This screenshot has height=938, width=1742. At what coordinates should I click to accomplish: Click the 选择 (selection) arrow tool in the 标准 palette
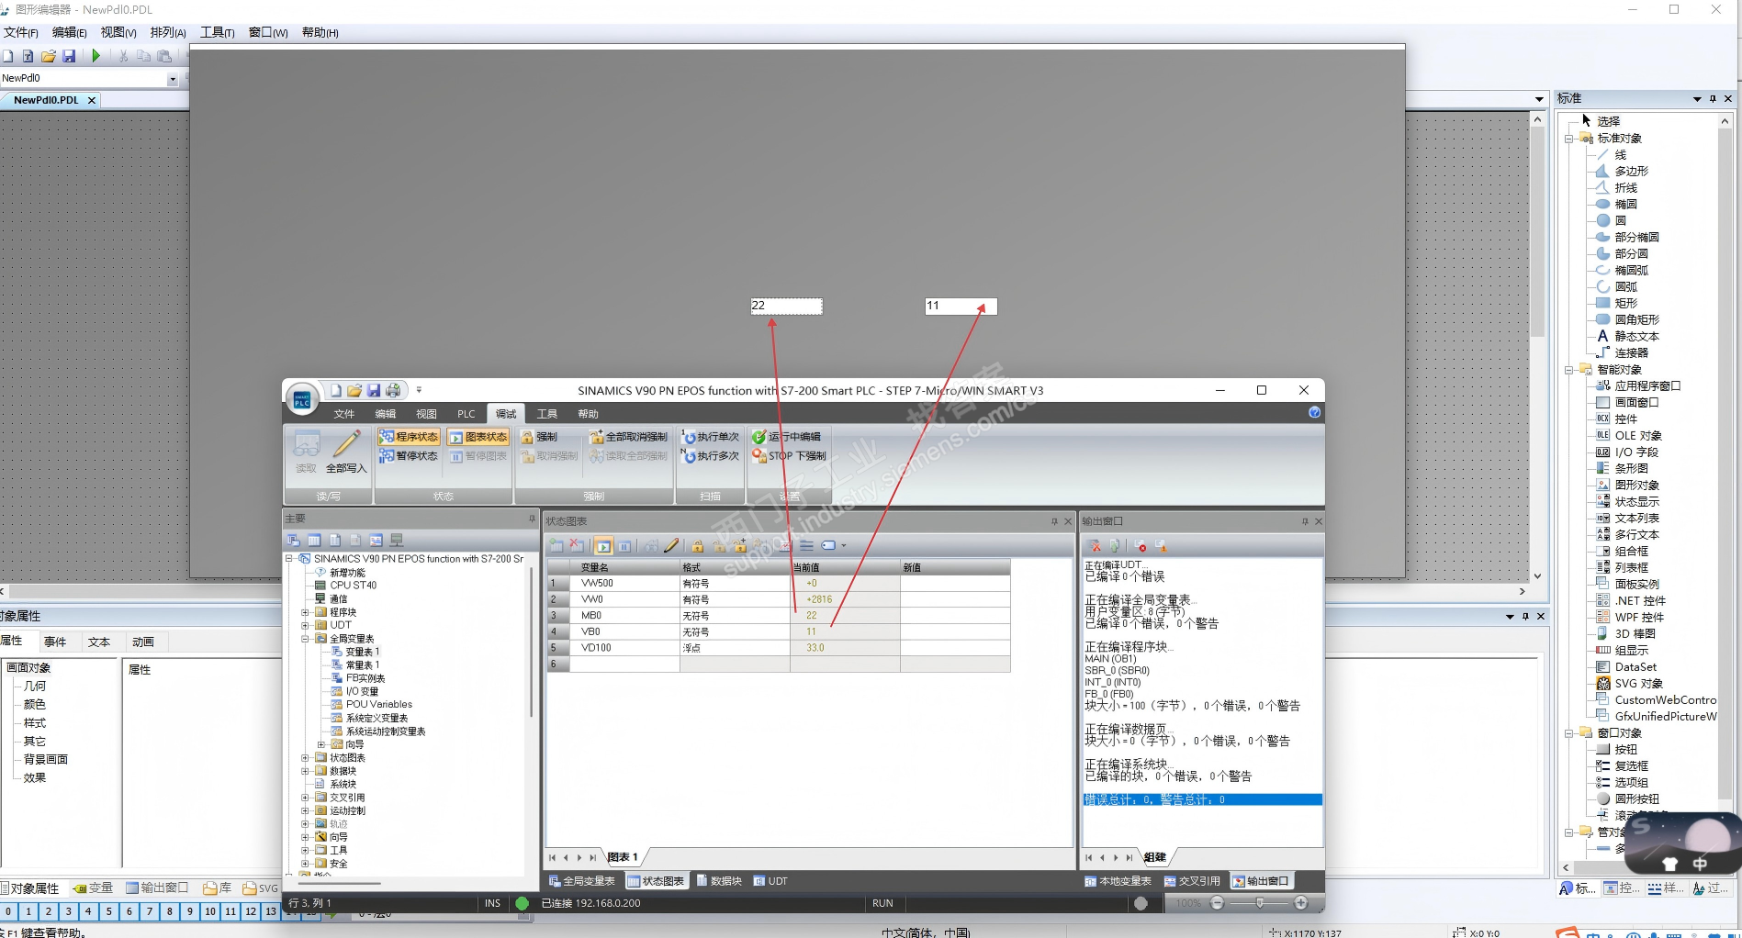click(1601, 121)
